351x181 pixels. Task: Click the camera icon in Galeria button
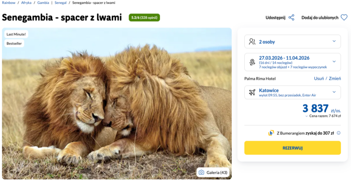[x=201, y=172]
